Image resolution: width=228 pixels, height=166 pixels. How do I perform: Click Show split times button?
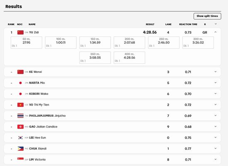pyautogui.click(x=207, y=16)
